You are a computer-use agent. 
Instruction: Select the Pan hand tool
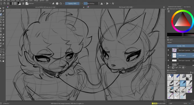click(x=3, y=61)
